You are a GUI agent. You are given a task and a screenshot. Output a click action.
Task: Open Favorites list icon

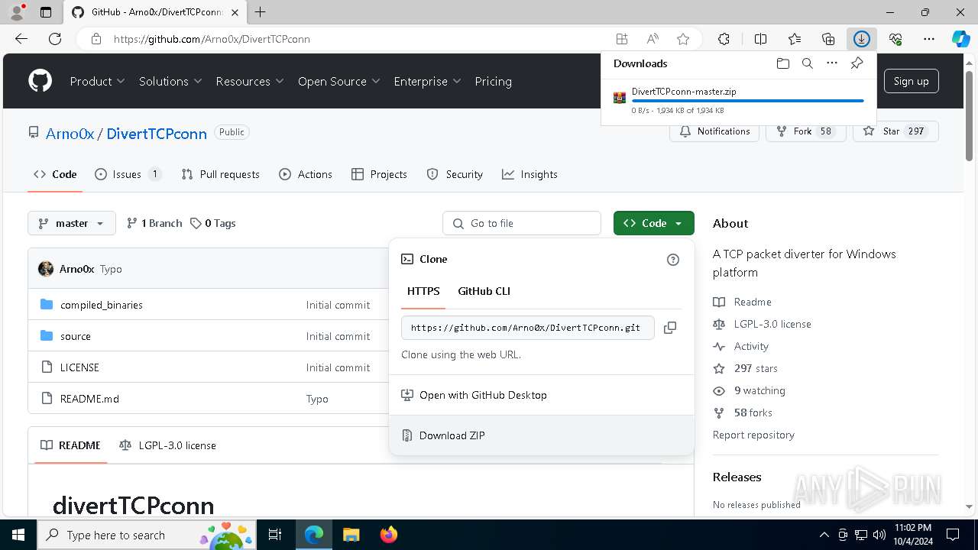795,39
